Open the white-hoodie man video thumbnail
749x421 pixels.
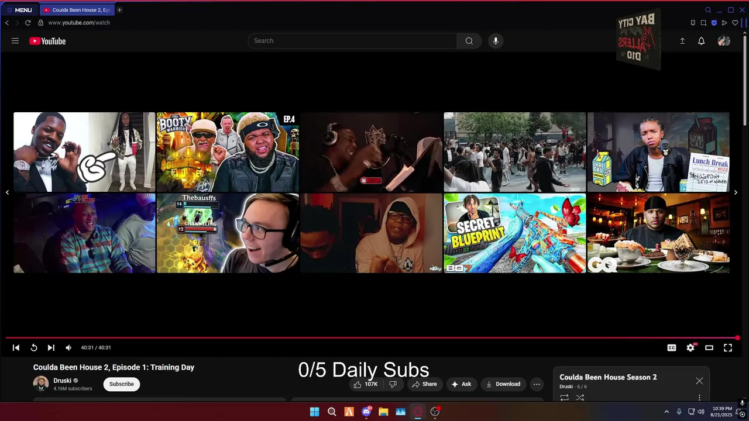(371, 233)
